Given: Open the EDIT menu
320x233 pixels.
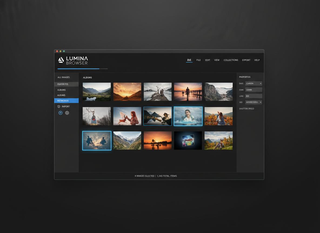Looking at the screenshot, I should (208, 60).
